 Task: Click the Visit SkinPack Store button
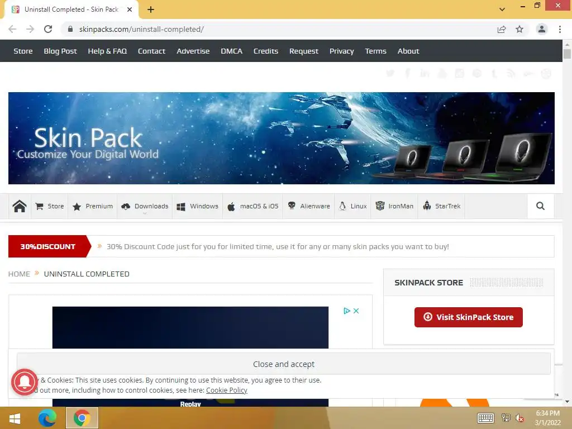pos(469,317)
